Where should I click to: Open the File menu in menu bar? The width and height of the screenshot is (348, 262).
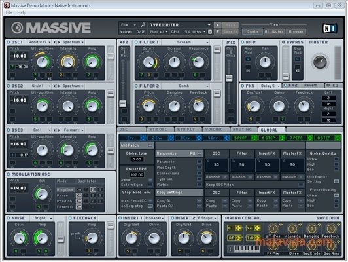click(x=9, y=12)
